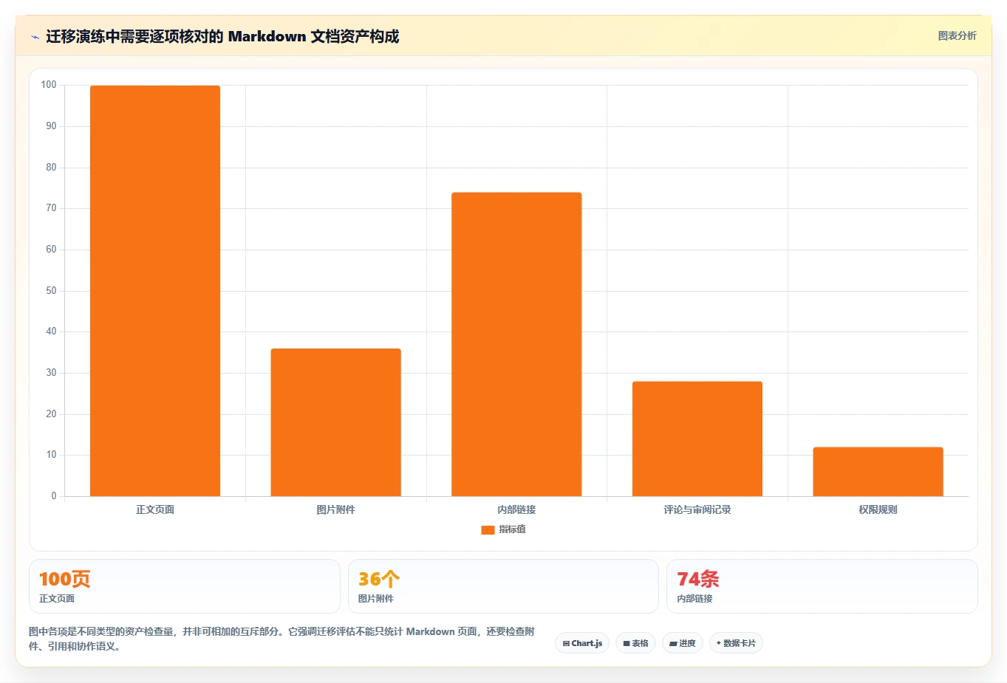Open the 74条 内部链接 data card

click(822, 586)
